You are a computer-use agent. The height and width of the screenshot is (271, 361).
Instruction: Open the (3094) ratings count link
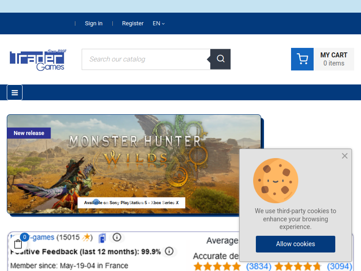click(340, 266)
